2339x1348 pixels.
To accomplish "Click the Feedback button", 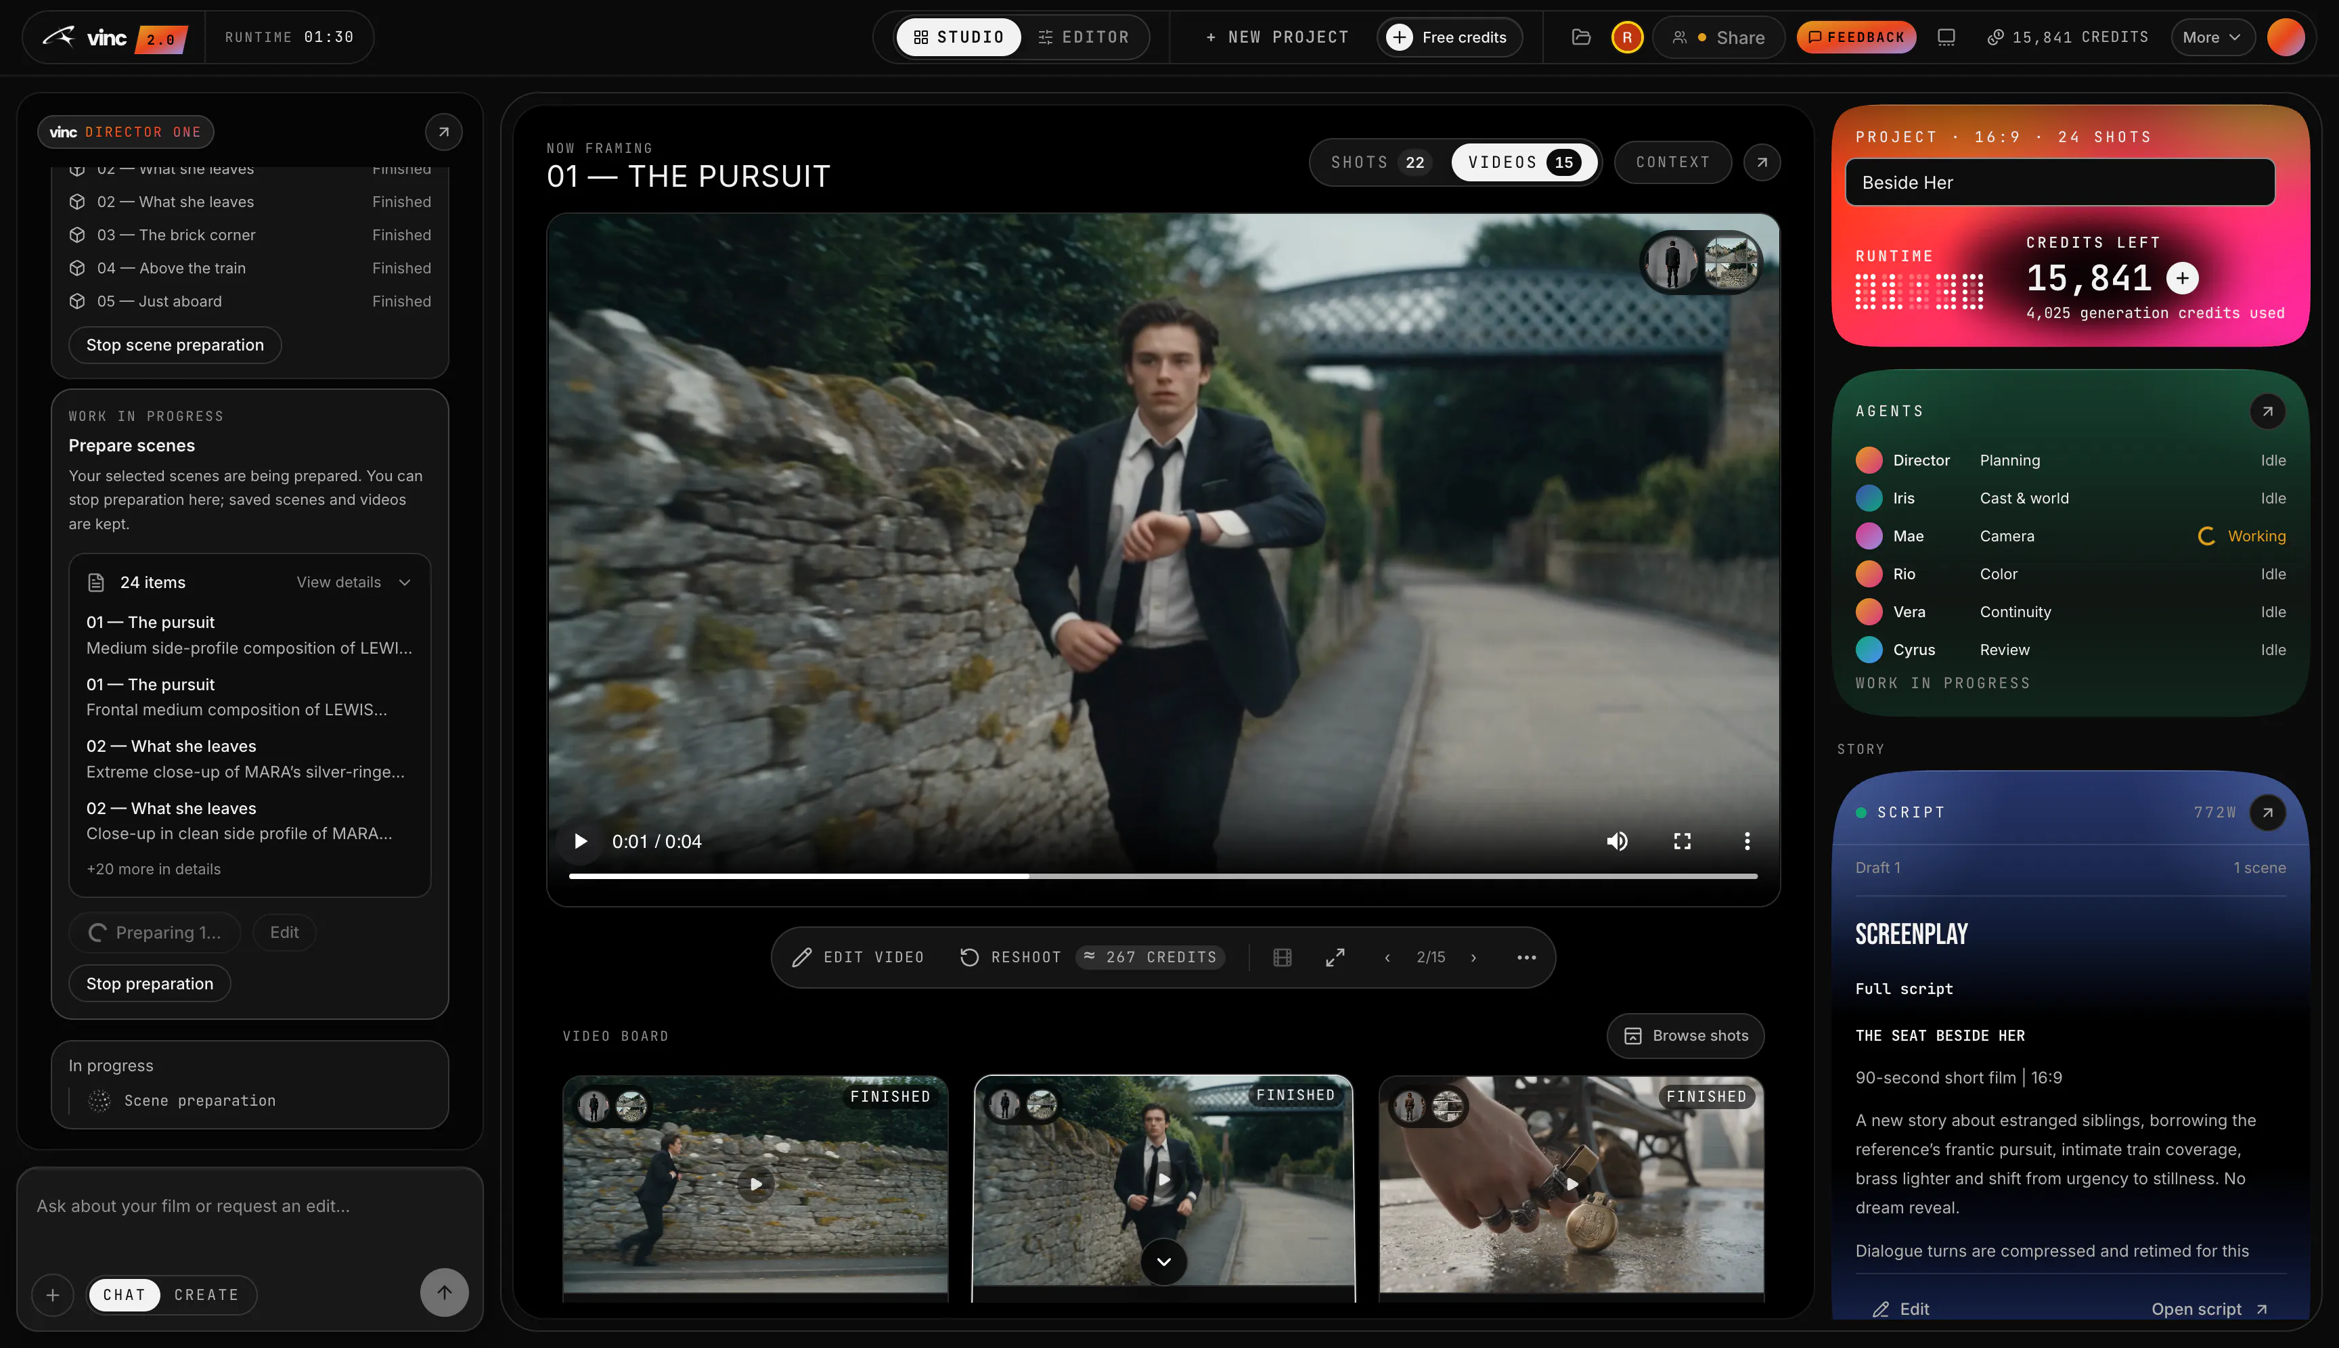I will click(1856, 37).
